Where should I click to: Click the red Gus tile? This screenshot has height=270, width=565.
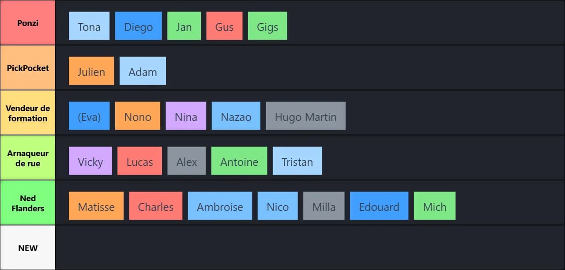tap(224, 26)
